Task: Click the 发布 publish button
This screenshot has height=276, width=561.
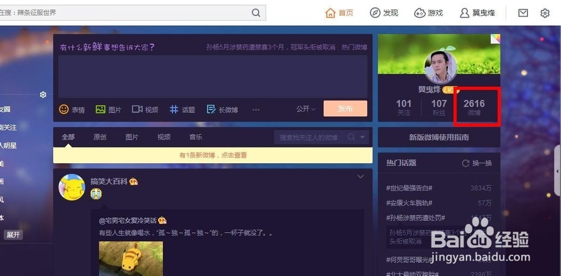Action: coord(345,108)
